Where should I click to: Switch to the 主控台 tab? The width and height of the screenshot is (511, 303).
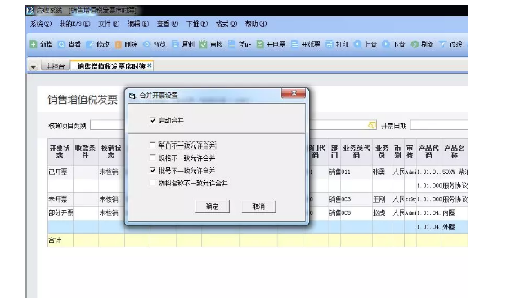55,66
